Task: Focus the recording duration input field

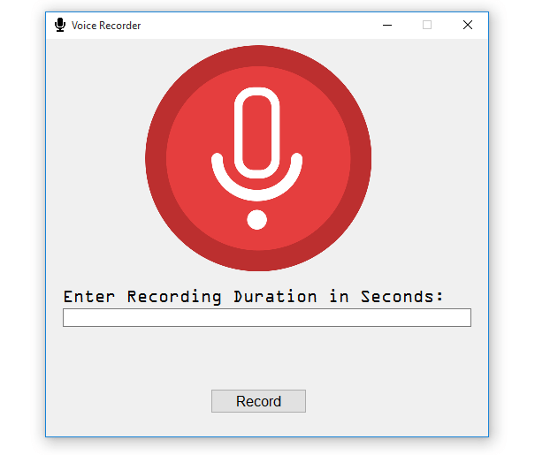Action: [x=267, y=318]
